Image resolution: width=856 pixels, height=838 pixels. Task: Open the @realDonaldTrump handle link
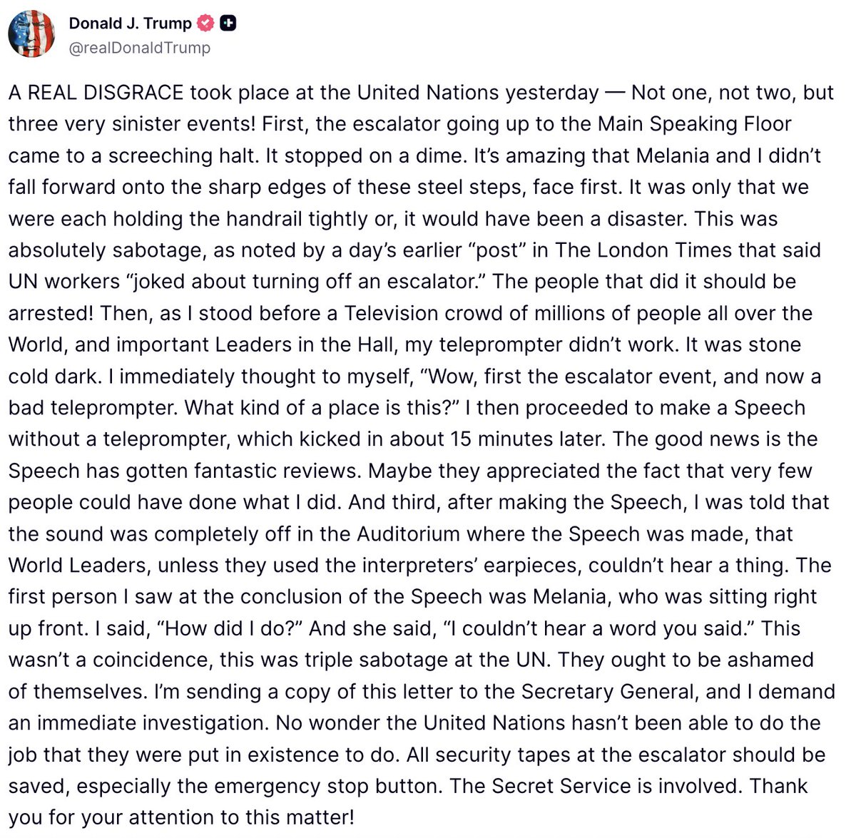pyautogui.click(x=139, y=48)
